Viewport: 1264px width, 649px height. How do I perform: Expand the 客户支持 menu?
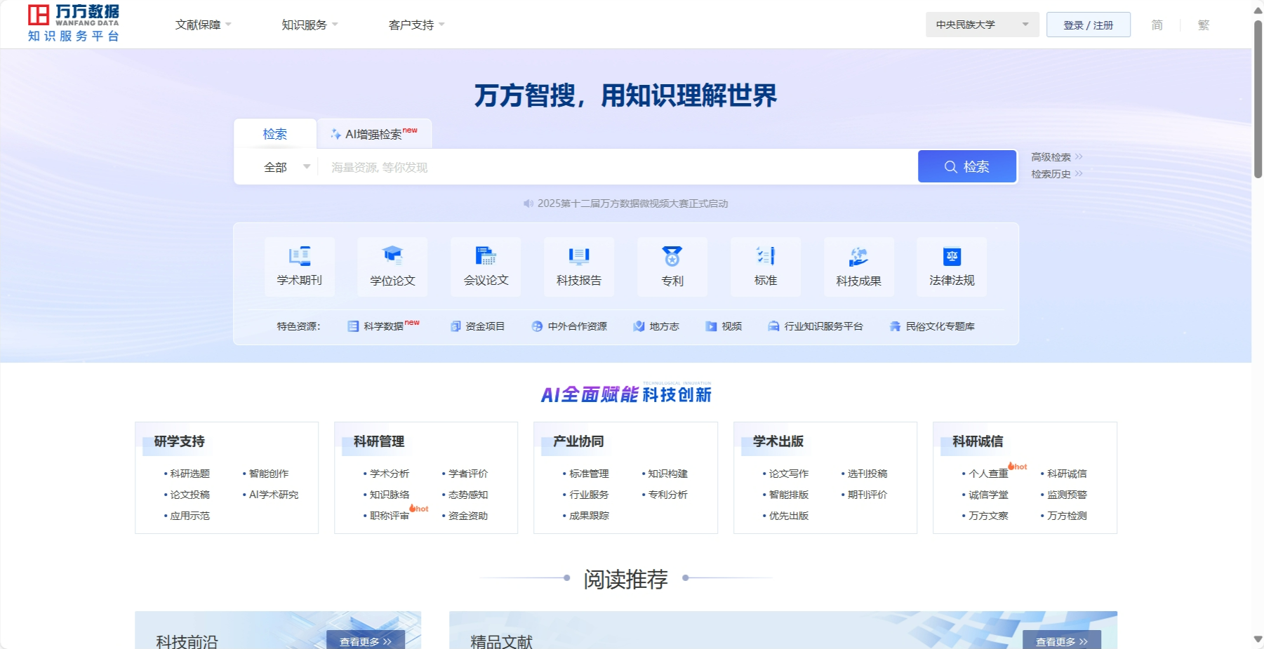coord(417,25)
